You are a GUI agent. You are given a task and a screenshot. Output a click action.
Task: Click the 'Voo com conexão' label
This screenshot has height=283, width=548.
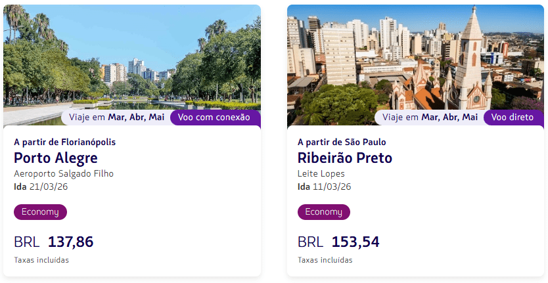pyautogui.click(x=214, y=118)
